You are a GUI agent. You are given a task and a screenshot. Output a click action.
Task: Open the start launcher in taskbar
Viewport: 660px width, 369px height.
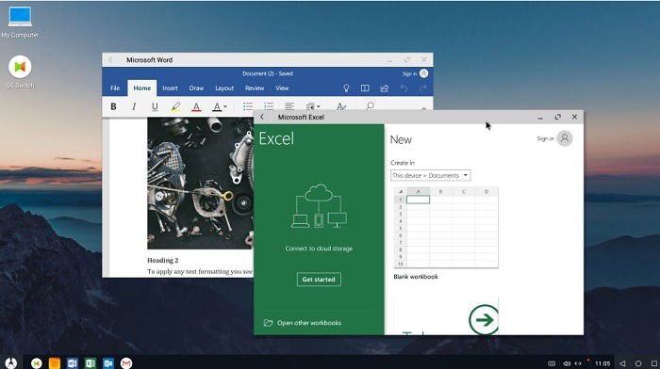click(11, 362)
